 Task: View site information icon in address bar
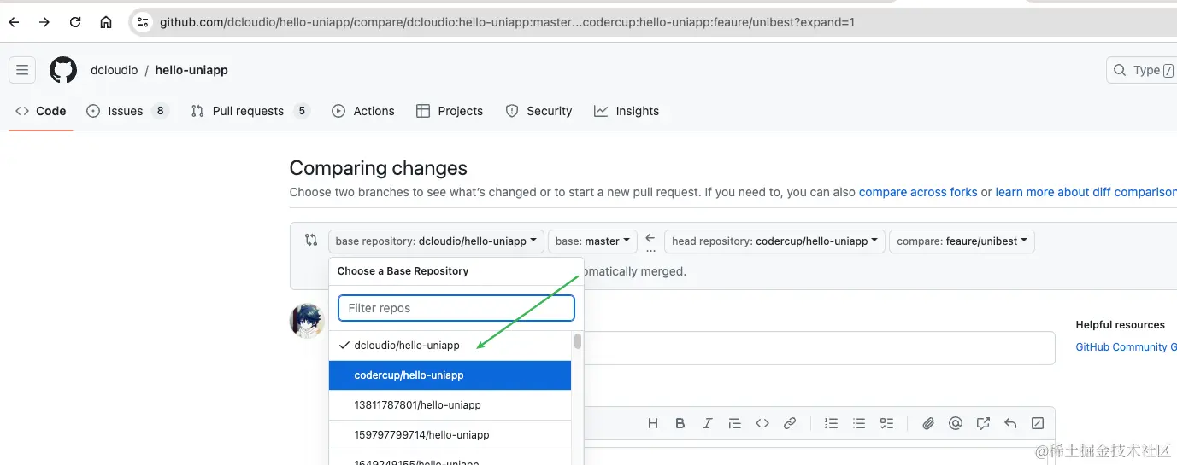point(144,22)
